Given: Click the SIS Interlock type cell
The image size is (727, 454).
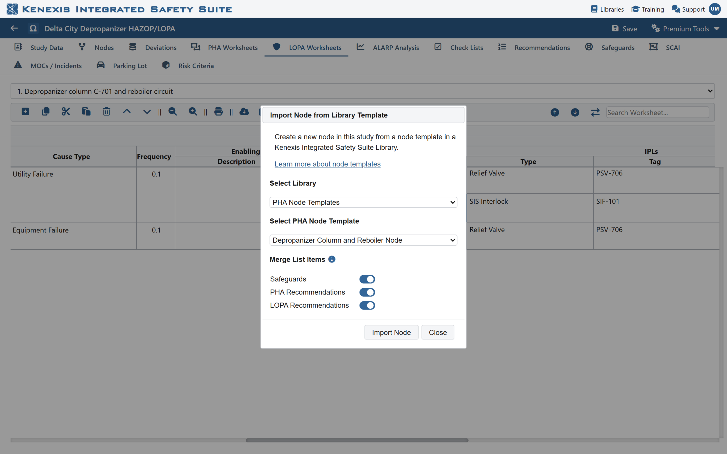Looking at the screenshot, I should pos(530,208).
